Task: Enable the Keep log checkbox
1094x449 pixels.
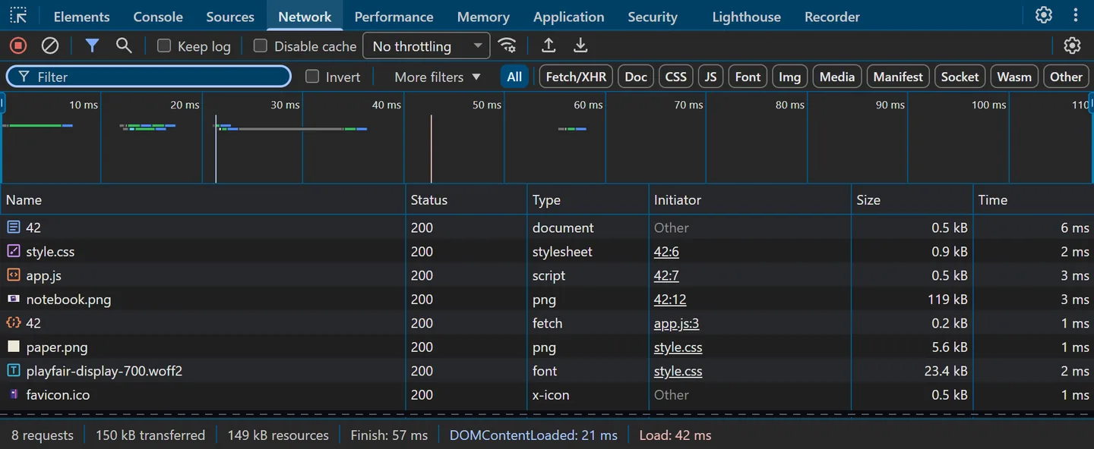Action: click(x=164, y=46)
